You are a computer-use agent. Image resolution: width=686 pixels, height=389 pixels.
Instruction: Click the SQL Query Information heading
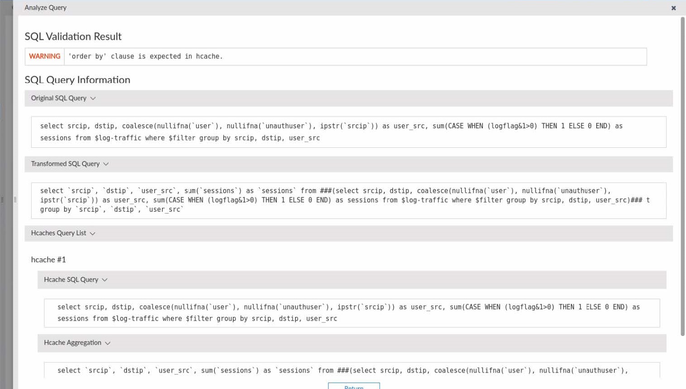(77, 80)
